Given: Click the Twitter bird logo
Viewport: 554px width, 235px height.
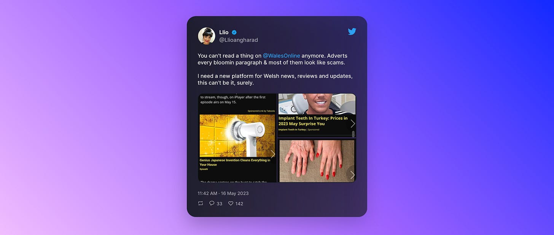Looking at the screenshot, I should 352,32.
